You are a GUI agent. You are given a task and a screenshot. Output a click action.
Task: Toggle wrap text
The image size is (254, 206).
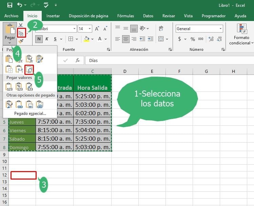coord(161,28)
